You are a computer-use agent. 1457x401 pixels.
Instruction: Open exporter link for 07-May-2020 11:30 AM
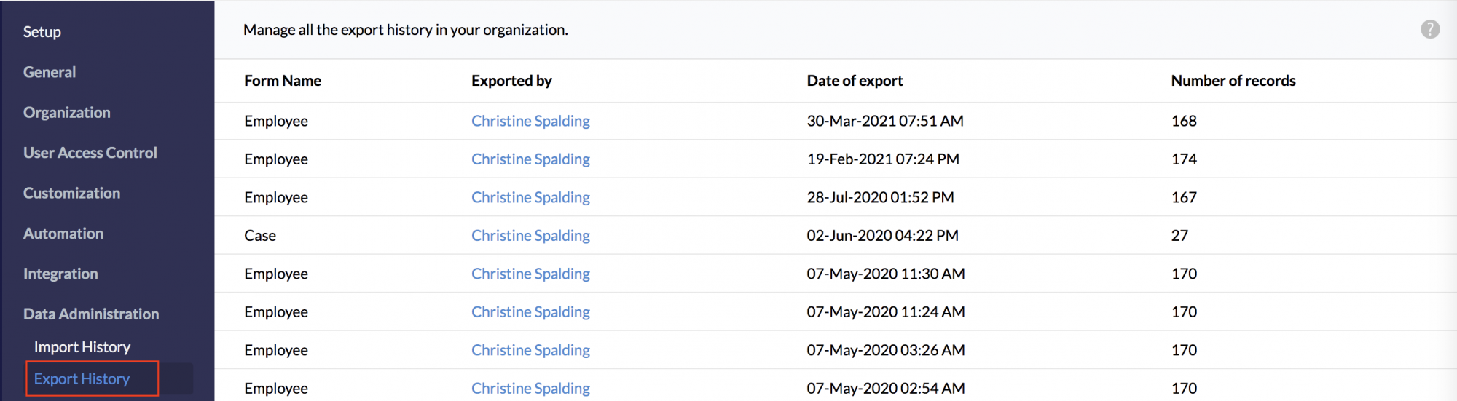pyautogui.click(x=530, y=274)
